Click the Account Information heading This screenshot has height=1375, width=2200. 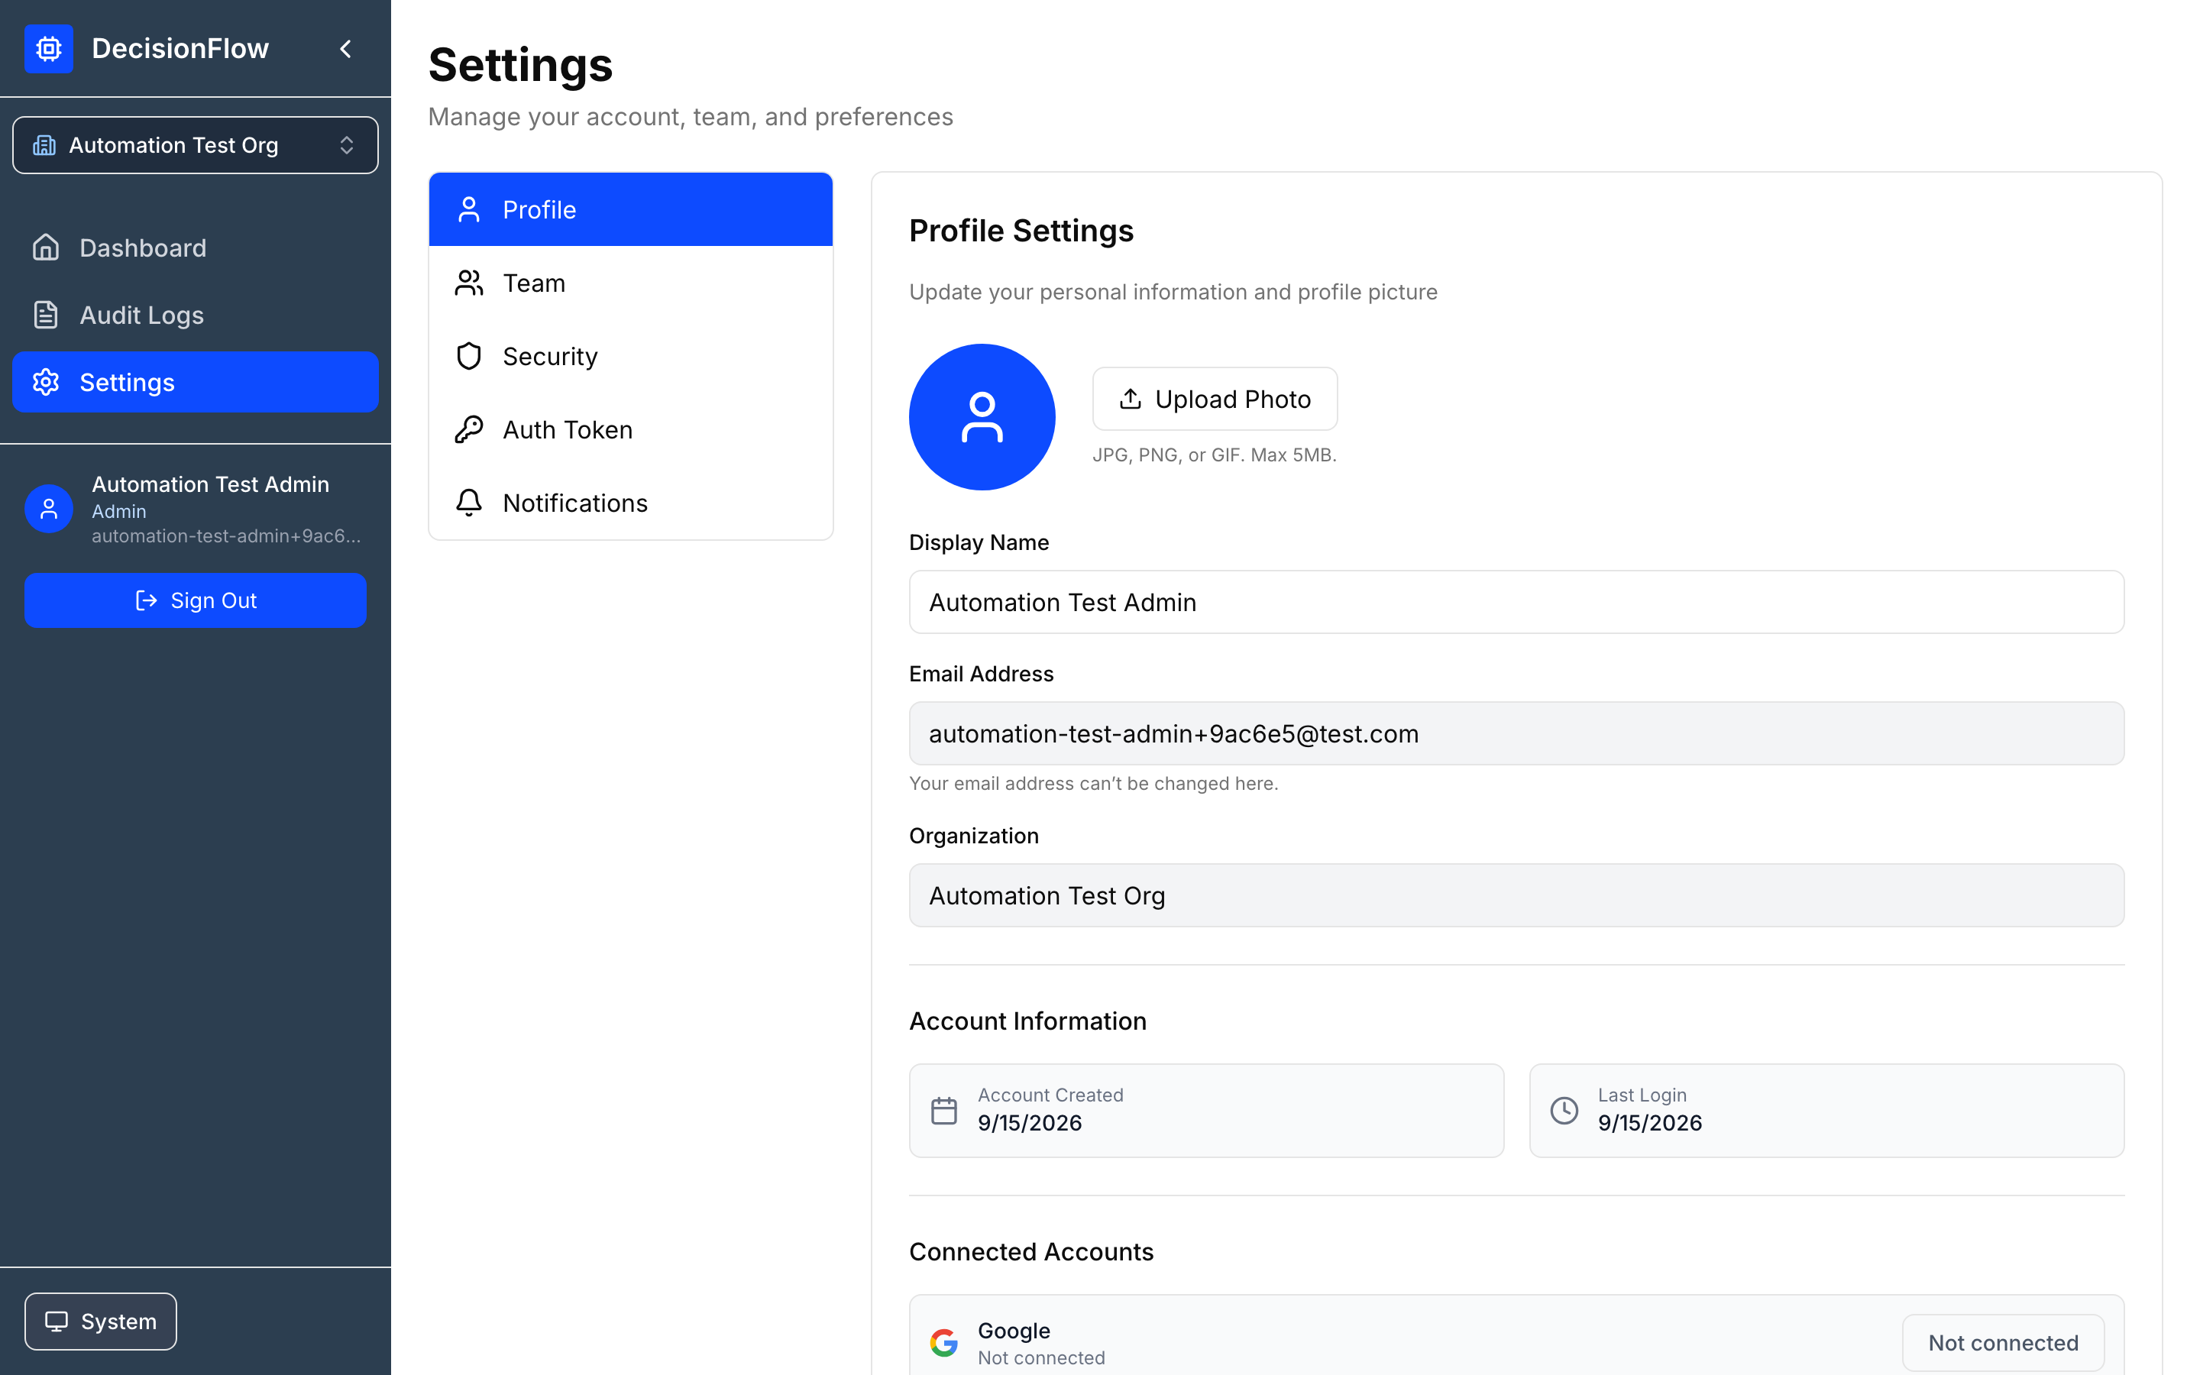coord(1028,1021)
